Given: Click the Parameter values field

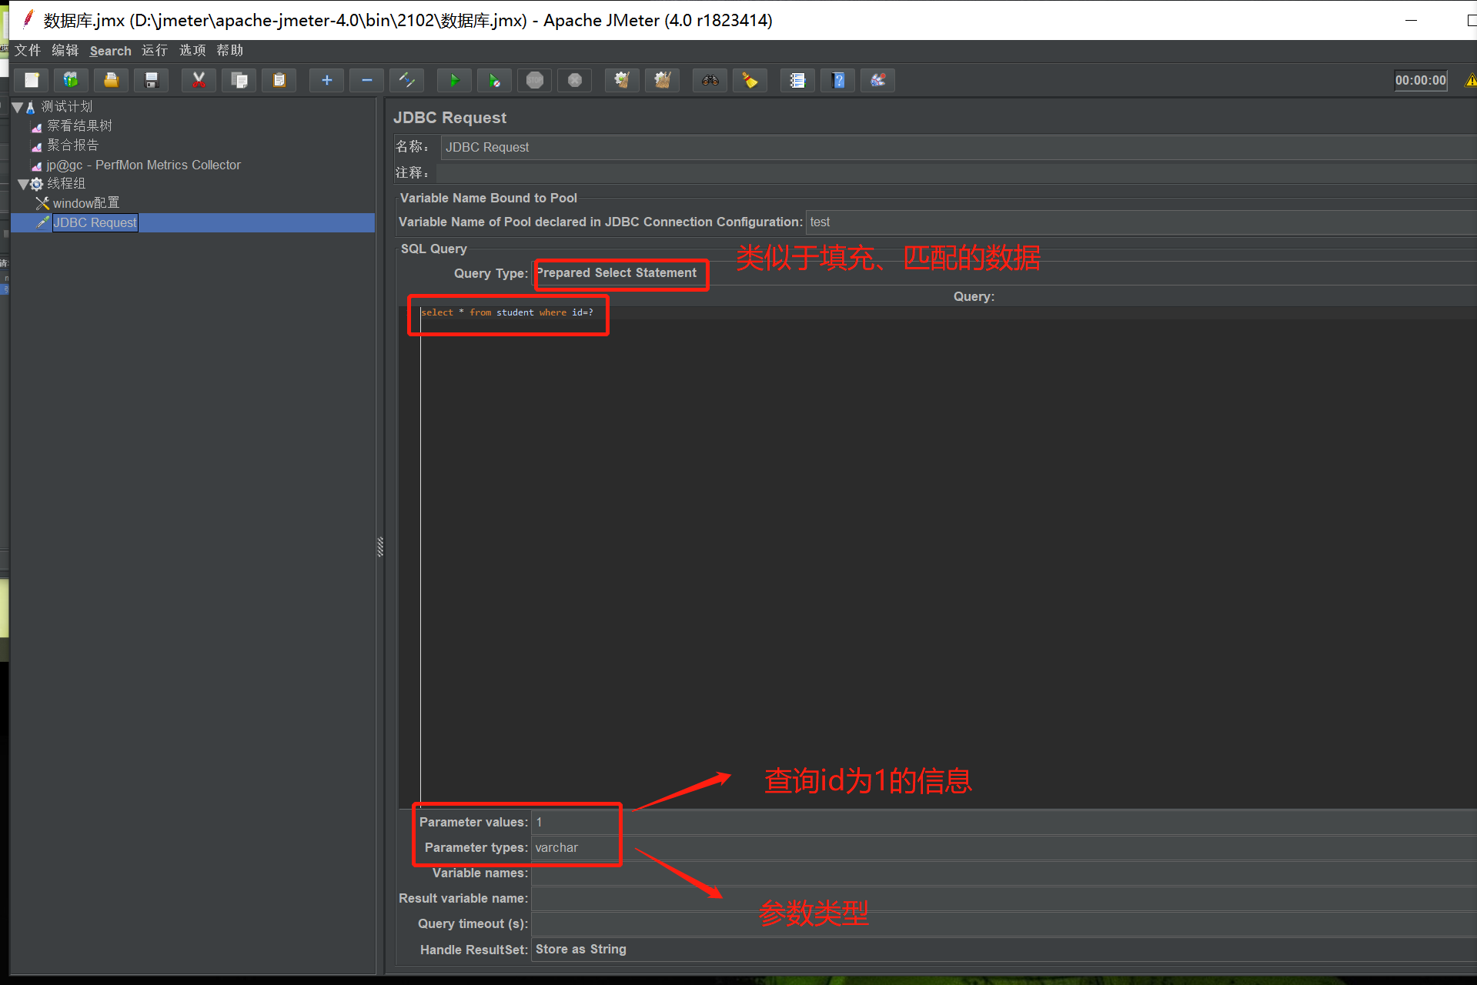Looking at the screenshot, I should 1004,823.
